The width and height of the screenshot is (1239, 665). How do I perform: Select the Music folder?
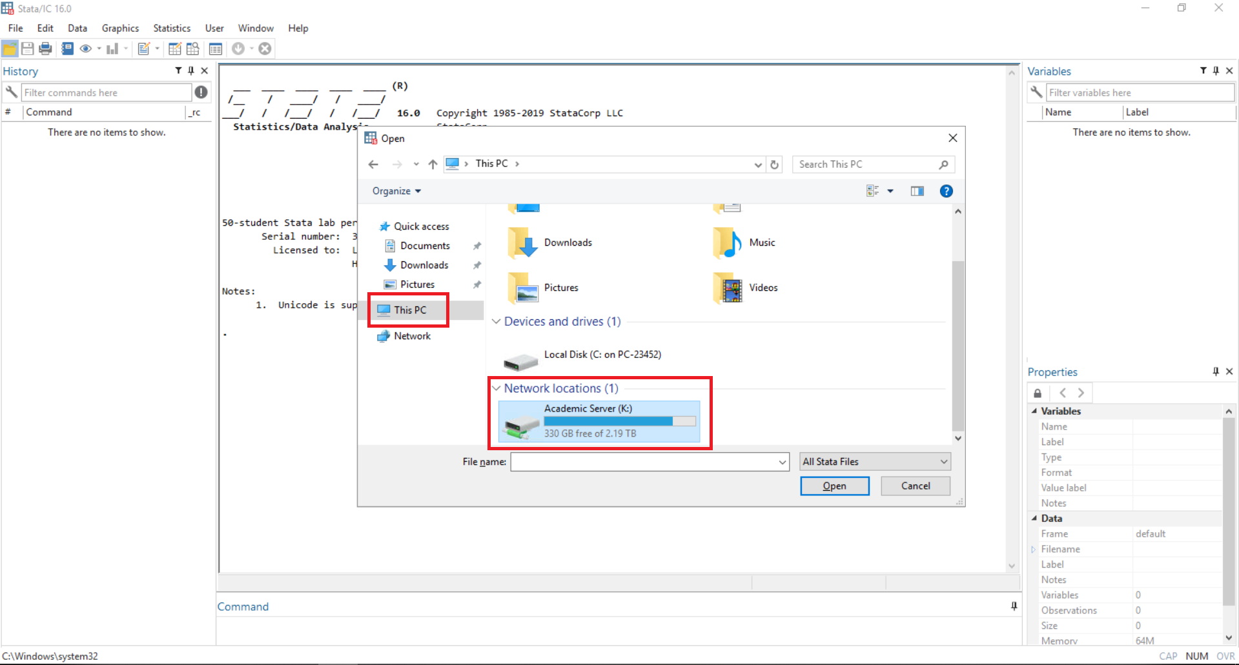[x=744, y=243]
